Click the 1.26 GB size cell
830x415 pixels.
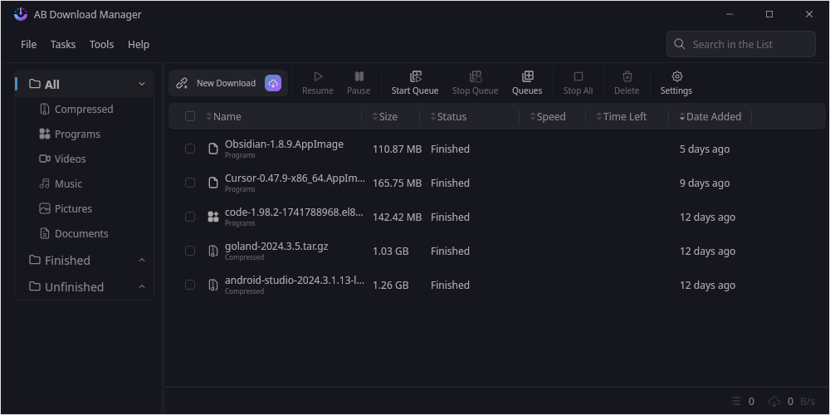click(x=391, y=285)
